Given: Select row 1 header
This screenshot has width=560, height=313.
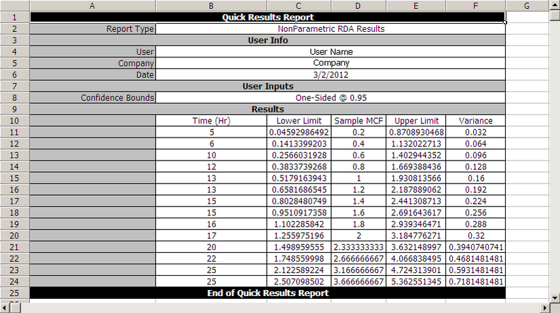Looking at the screenshot, I should click(15, 17).
